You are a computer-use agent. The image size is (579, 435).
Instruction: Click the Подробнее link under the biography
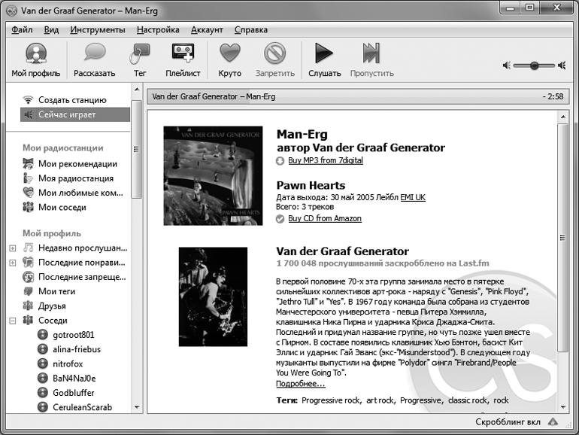tap(301, 384)
